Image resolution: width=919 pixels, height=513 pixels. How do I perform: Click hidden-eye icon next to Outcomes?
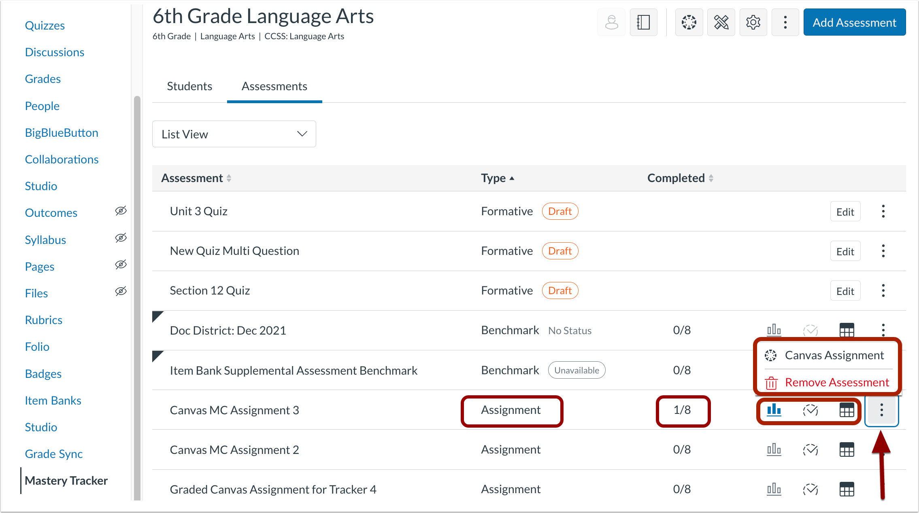pos(121,211)
